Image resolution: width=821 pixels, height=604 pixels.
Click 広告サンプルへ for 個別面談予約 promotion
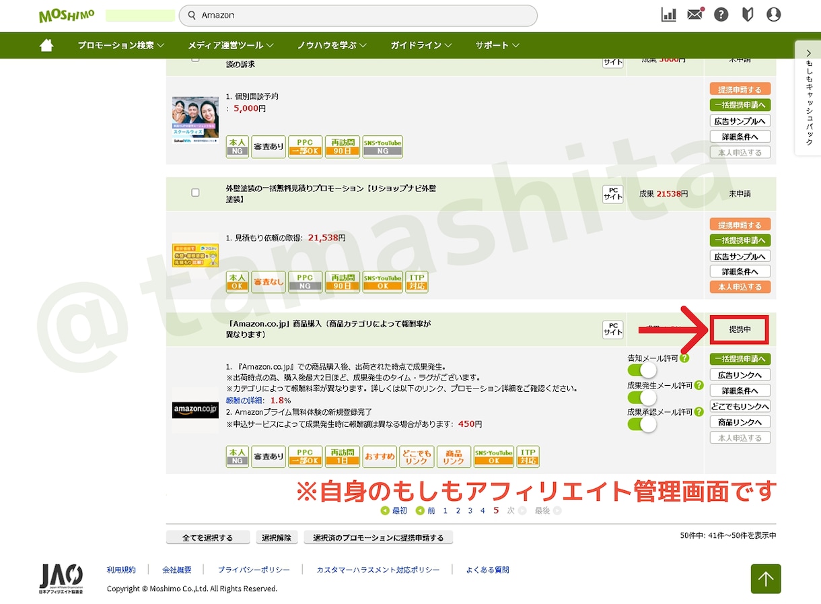point(740,121)
